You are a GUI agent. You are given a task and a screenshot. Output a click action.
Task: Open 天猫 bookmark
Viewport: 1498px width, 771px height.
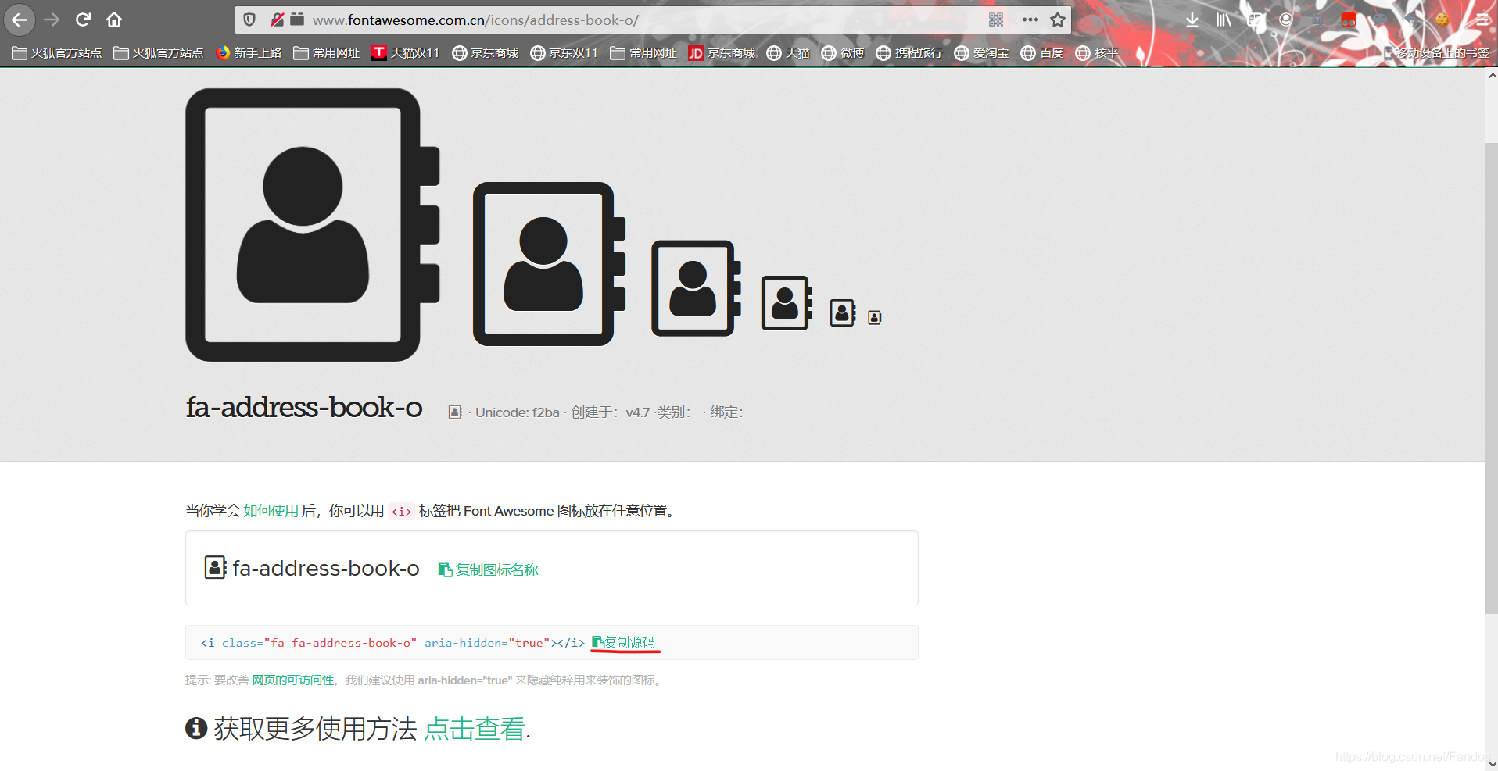(x=788, y=53)
